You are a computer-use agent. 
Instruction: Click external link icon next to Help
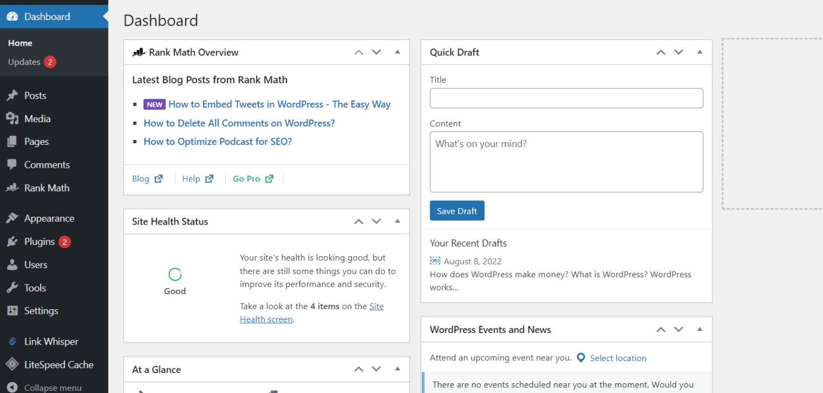point(209,179)
